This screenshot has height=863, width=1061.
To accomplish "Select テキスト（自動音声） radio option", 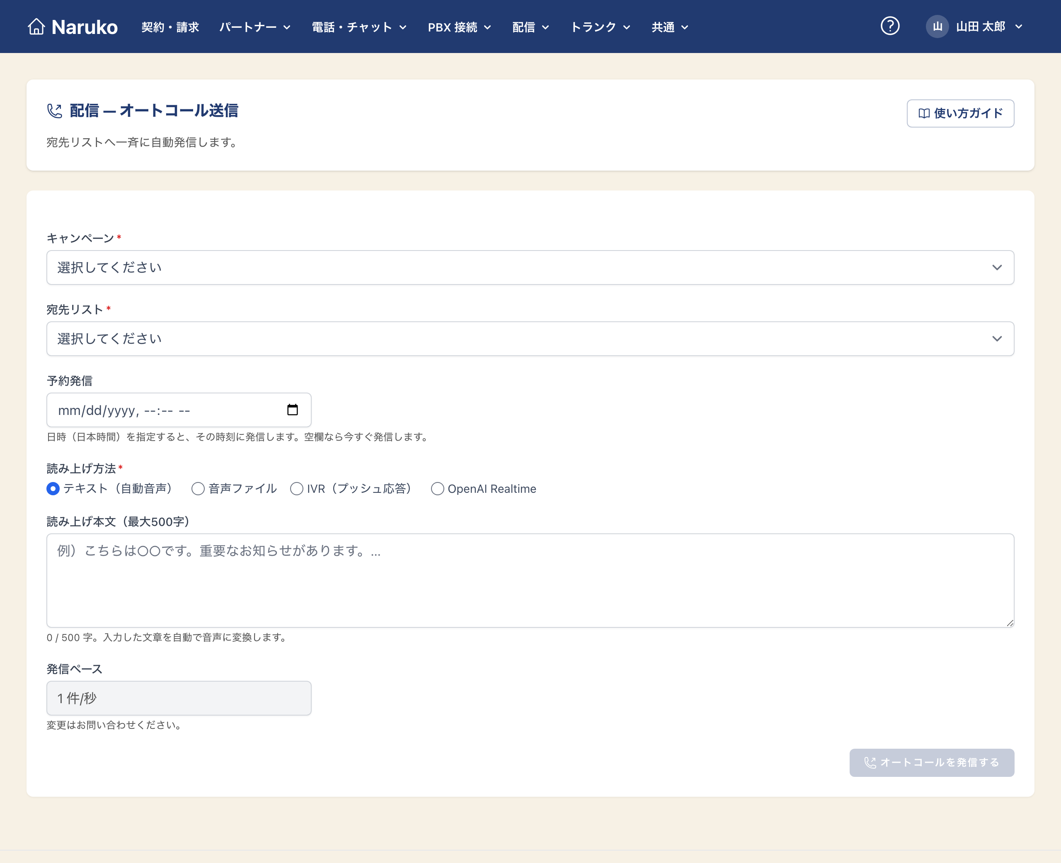I will coord(53,489).
